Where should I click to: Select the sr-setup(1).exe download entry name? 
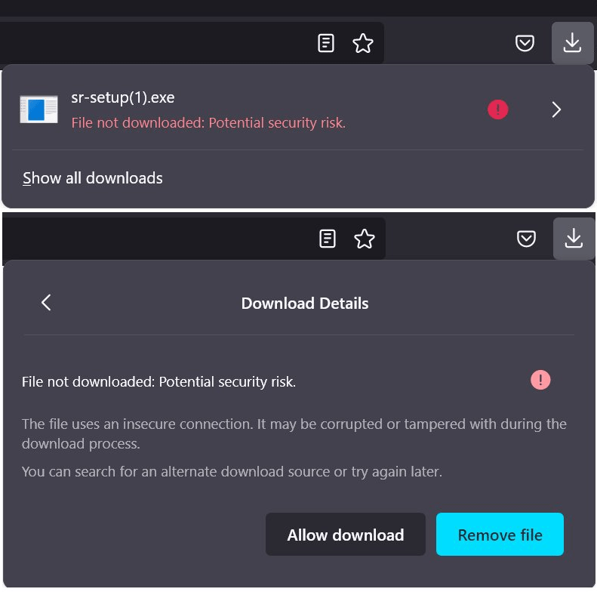123,97
